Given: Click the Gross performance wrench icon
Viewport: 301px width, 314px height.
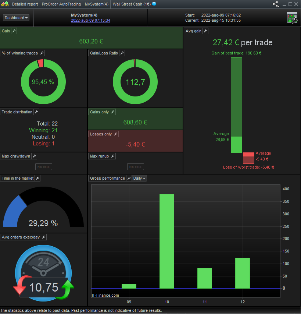Looking at the screenshot, I should click(129, 178).
